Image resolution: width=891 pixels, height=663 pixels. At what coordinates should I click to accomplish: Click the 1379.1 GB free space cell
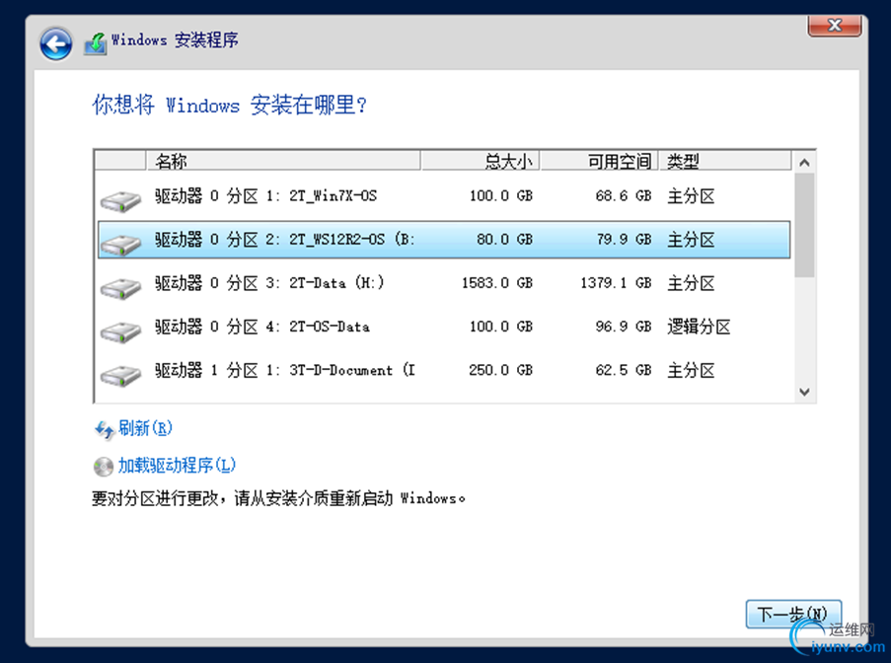coord(616,283)
